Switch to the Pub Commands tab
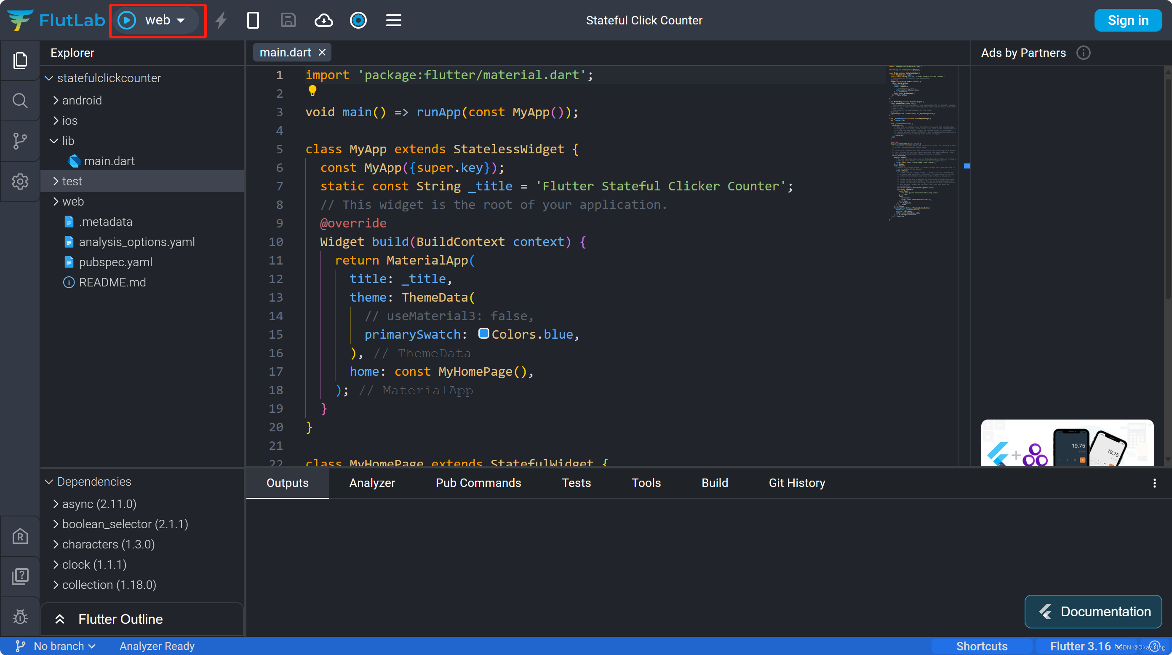The image size is (1172, 655). click(478, 482)
